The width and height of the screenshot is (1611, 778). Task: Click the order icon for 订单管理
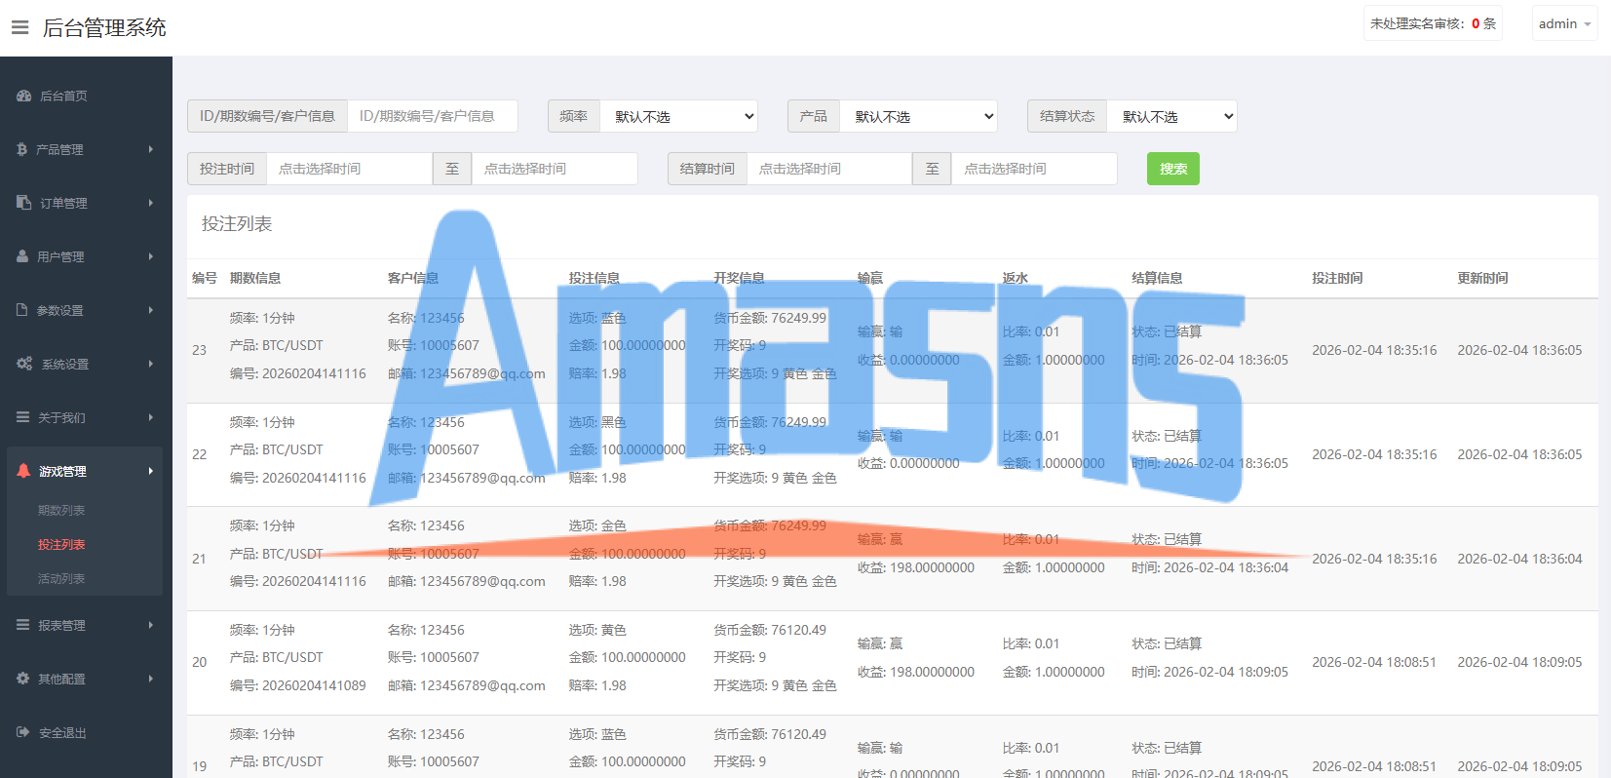pos(23,203)
